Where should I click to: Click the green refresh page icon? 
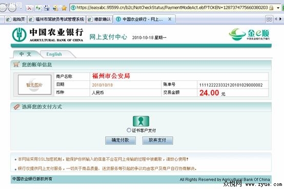[x=38, y=8]
